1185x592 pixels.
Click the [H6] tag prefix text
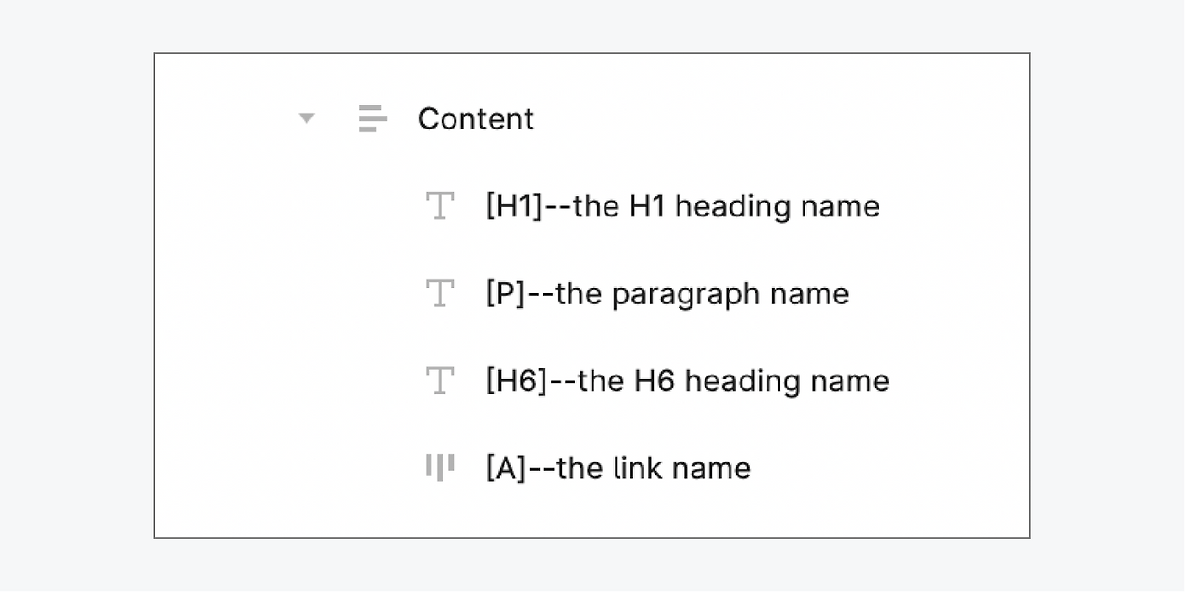[x=516, y=380]
